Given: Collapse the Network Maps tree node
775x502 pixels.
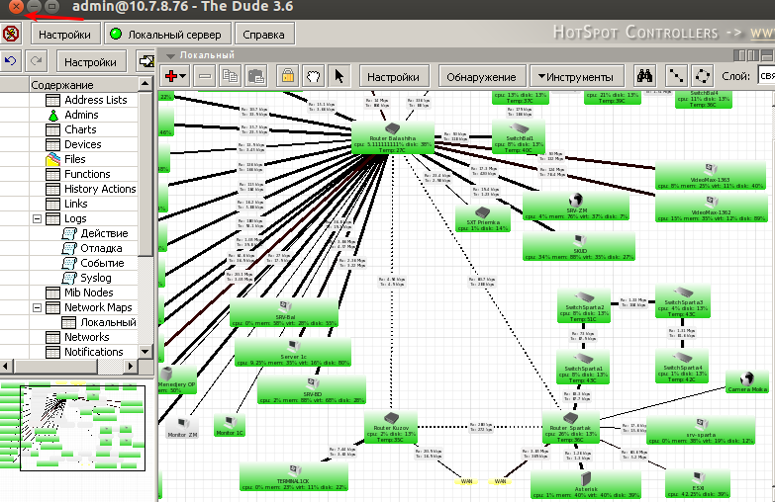Looking at the screenshot, I should click(x=37, y=307).
